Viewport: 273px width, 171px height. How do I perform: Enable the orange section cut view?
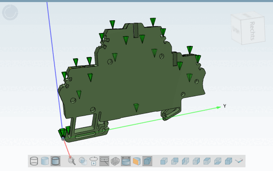[136, 161]
